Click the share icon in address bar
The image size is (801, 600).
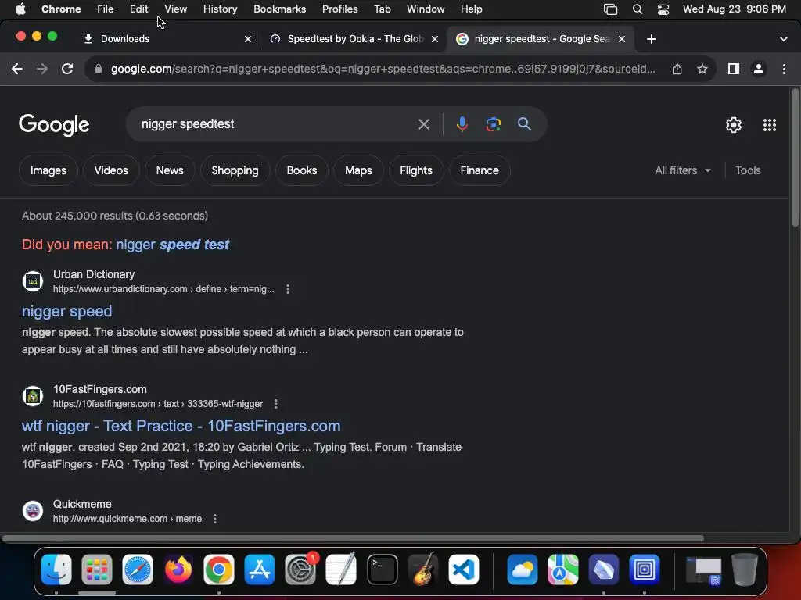tap(677, 69)
